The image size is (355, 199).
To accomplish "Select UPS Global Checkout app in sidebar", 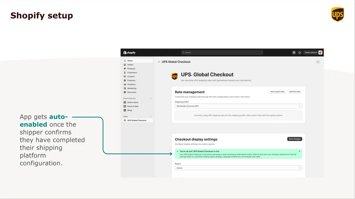I will [138, 120].
